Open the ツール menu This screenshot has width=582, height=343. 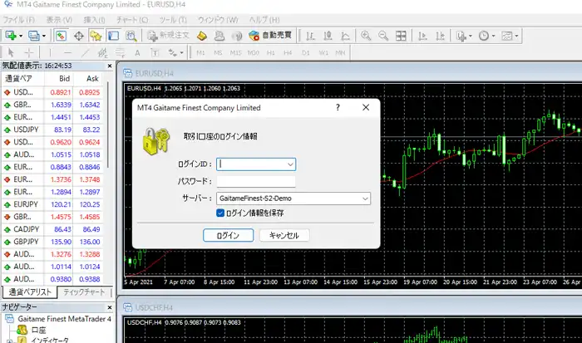173,20
